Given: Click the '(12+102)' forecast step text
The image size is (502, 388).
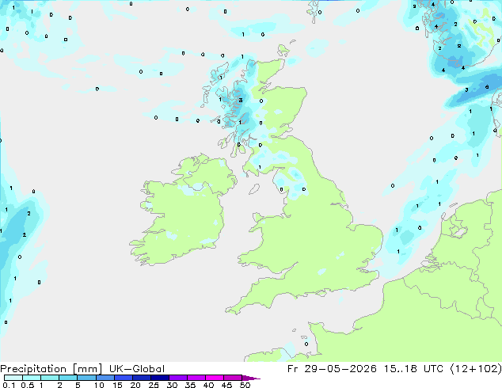Looking at the screenshot, I should pyautogui.click(x=476, y=369).
